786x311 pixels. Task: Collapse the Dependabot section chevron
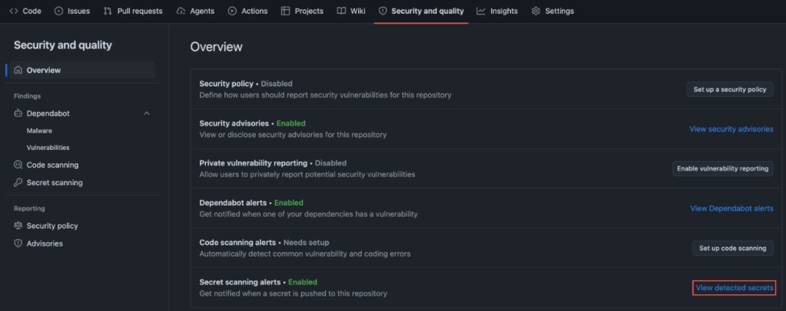click(x=147, y=113)
